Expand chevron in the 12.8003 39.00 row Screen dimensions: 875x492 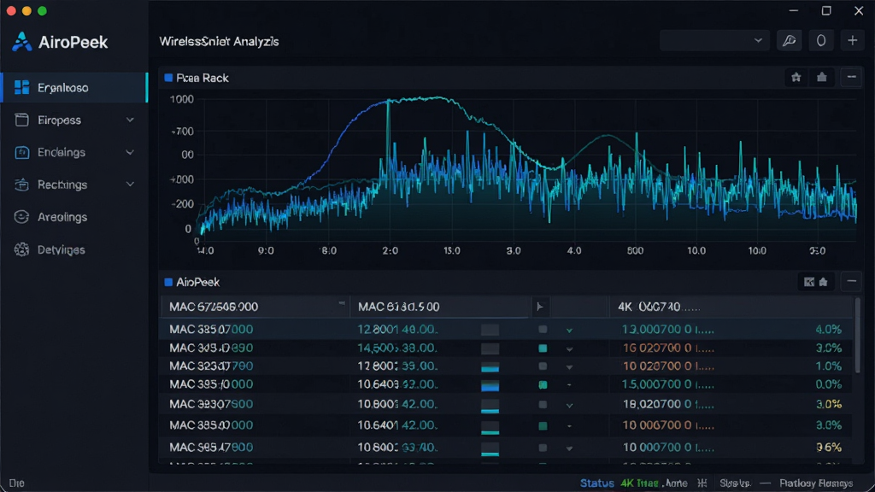coord(569,367)
